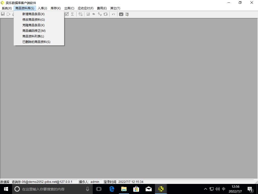The image size is (258, 194).
Task: Click the save floppy disk toolbar icon
Action: point(3,14)
